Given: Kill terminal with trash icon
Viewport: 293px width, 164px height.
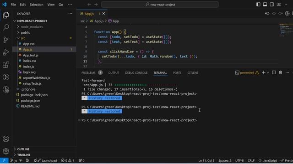Looking at the screenshot, I should tap(281, 72).
